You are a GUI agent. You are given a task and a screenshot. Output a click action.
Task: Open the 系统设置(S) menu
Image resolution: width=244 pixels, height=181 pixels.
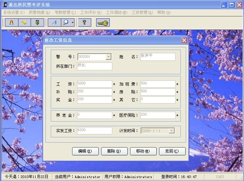(x=14, y=12)
